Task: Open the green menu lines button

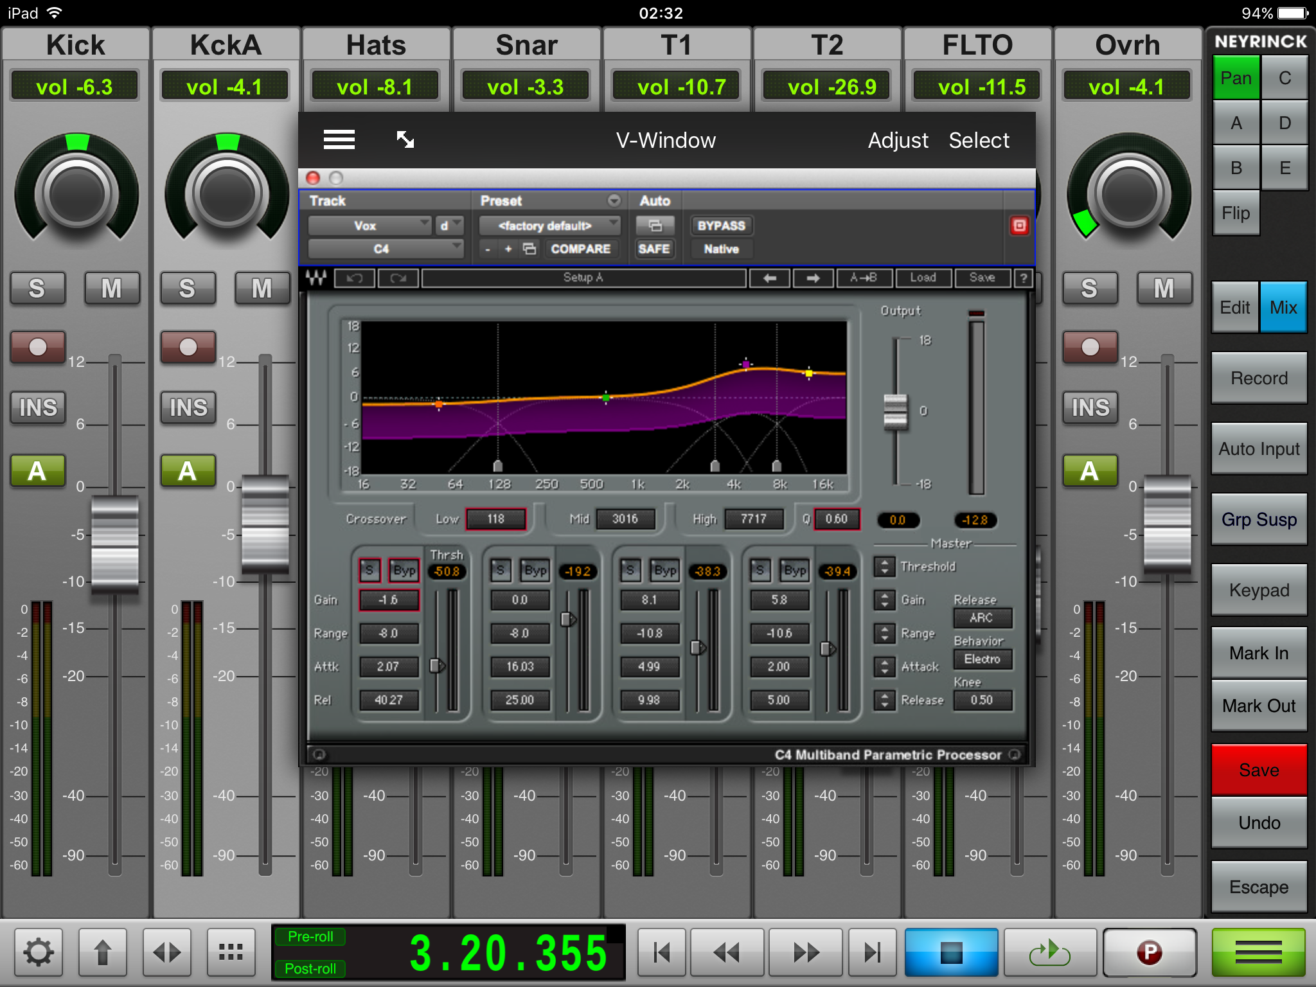Action: pyautogui.click(x=1258, y=952)
